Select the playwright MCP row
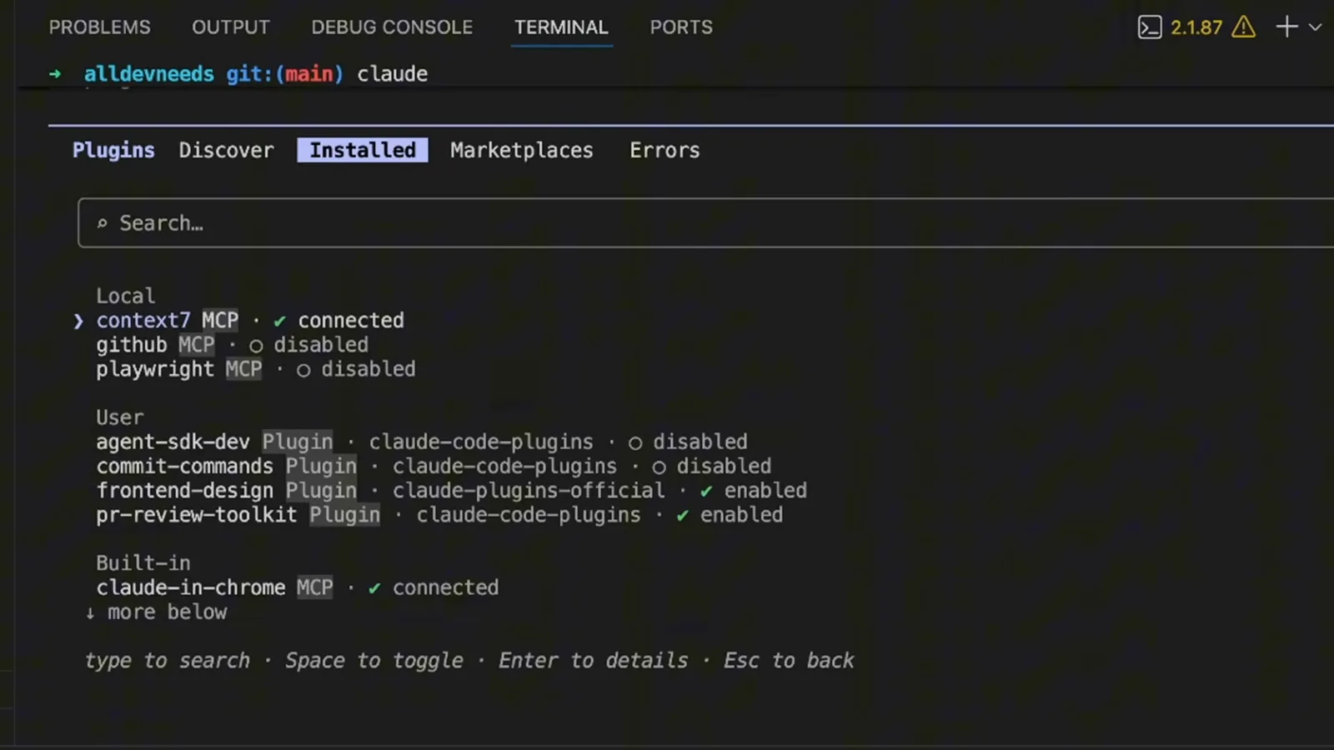The image size is (1334, 750). pyautogui.click(x=255, y=369)
